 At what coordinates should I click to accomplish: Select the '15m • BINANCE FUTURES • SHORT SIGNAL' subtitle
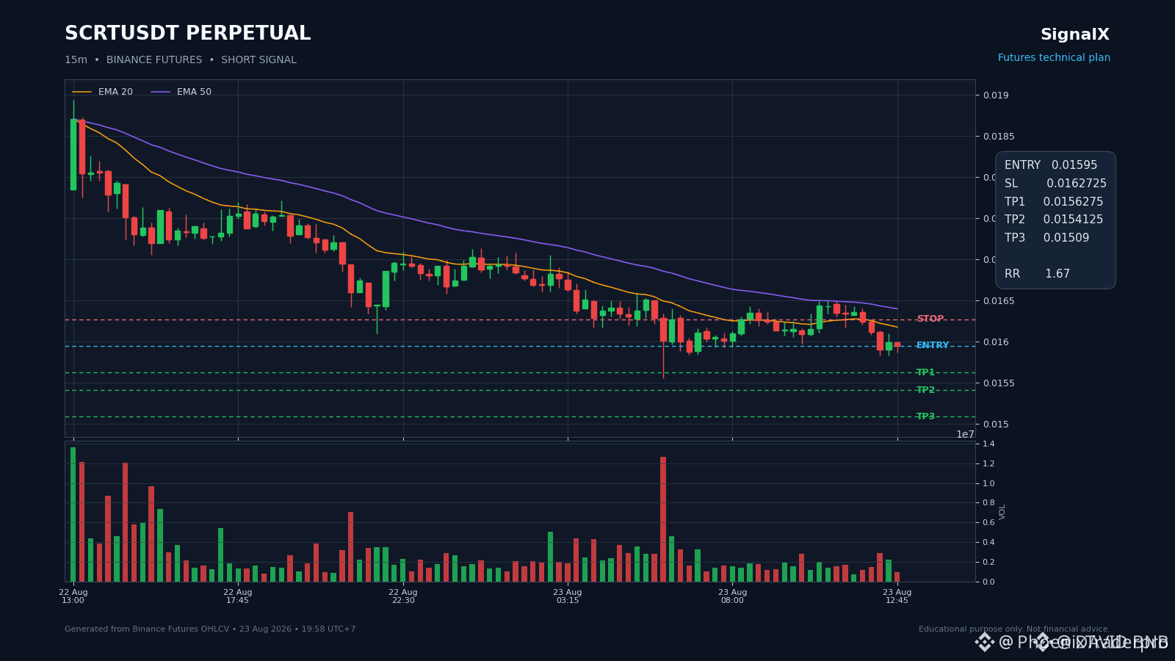pyautogui.click(x=181, y=60)
